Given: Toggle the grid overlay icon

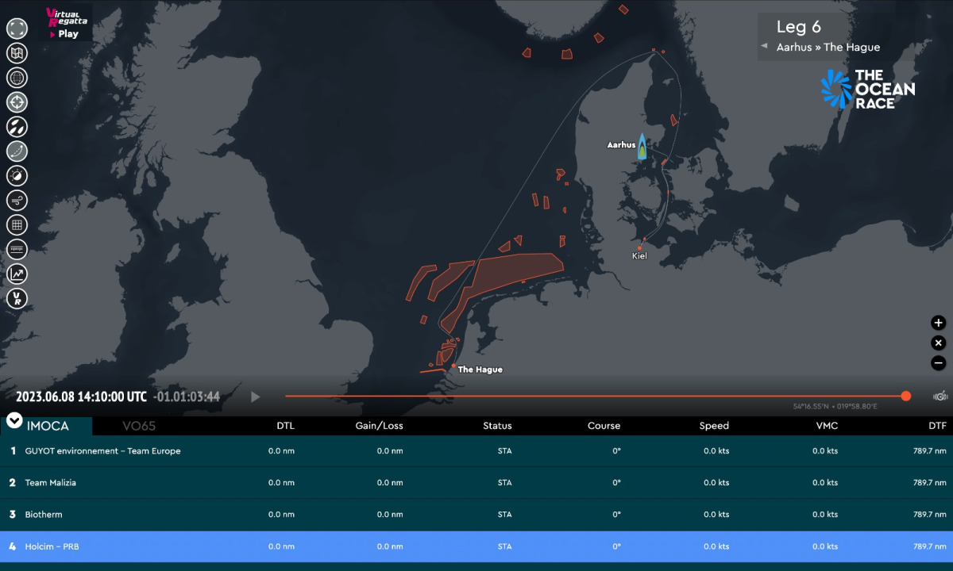Looking at the screenshot, I should (17, 224).
